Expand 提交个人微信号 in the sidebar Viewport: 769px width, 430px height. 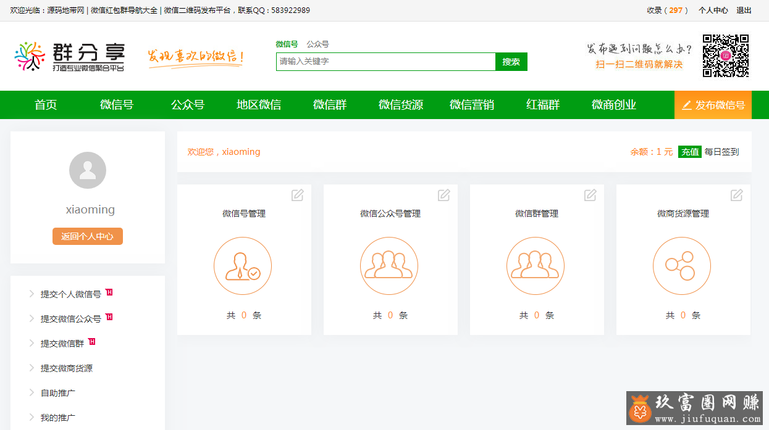click(x=70, y=294)
